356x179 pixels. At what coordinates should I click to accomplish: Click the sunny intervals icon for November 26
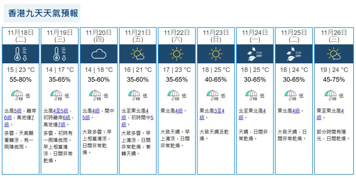click(x=334, y=54)
